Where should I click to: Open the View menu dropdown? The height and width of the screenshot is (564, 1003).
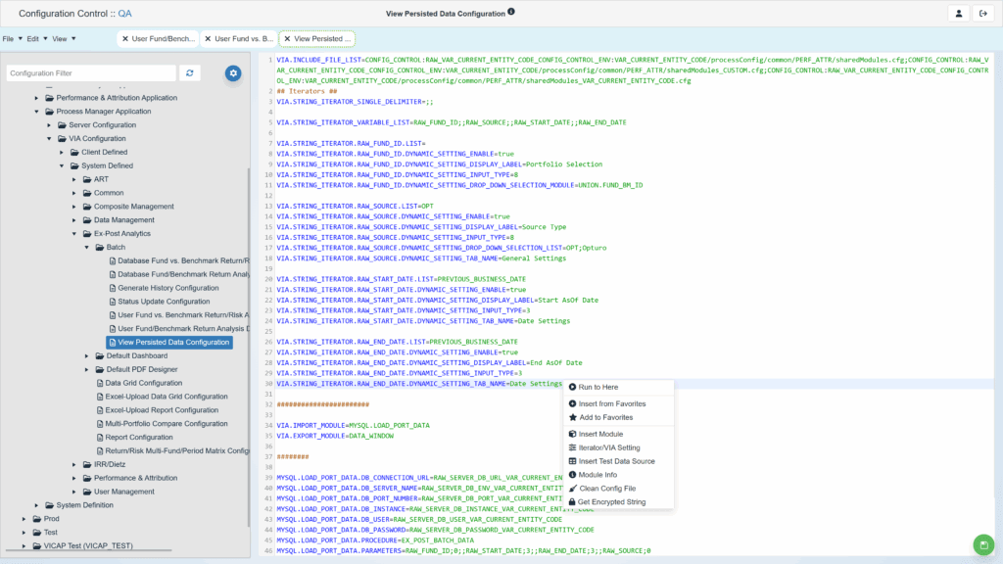point(61,39)
